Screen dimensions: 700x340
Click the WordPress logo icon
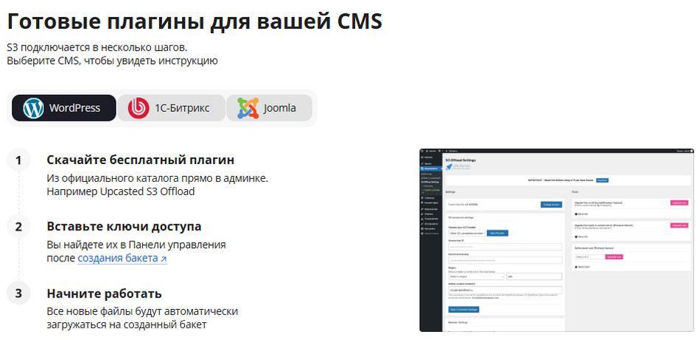[33, 108]
